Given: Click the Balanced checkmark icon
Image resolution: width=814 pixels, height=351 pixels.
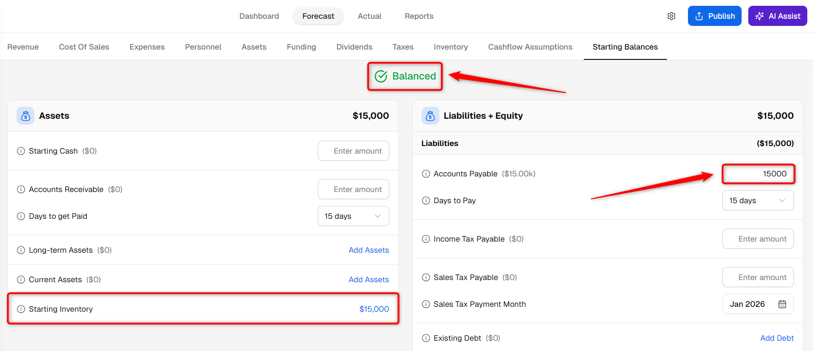Looking at the screenshot, I should pyautogui.click(x=381, y=76).
